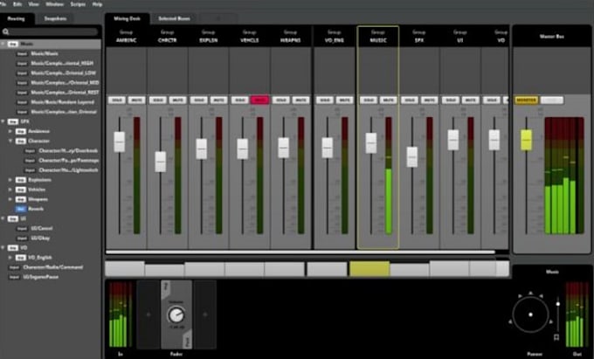Mute the AMBNC group
The height and width of the screenshot is (359, 594).
[136, 100]
